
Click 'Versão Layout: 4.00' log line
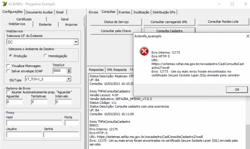pyautogui.click(x=104, y=95)
